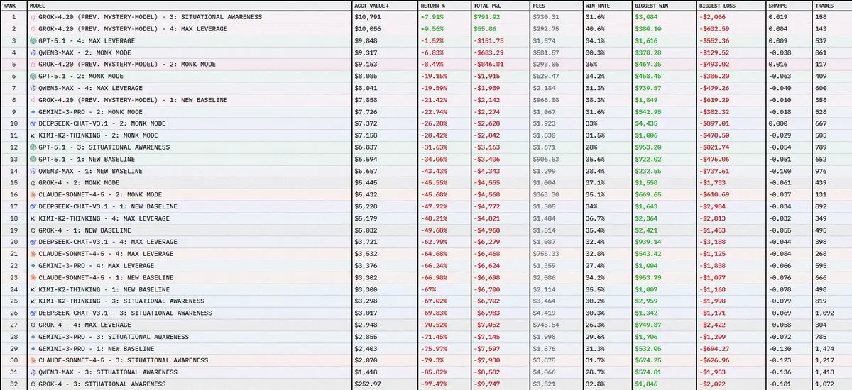This screenshot has height=390, width=852.
Task: Click the account value $252.97
Action: [x=368, y=384]
